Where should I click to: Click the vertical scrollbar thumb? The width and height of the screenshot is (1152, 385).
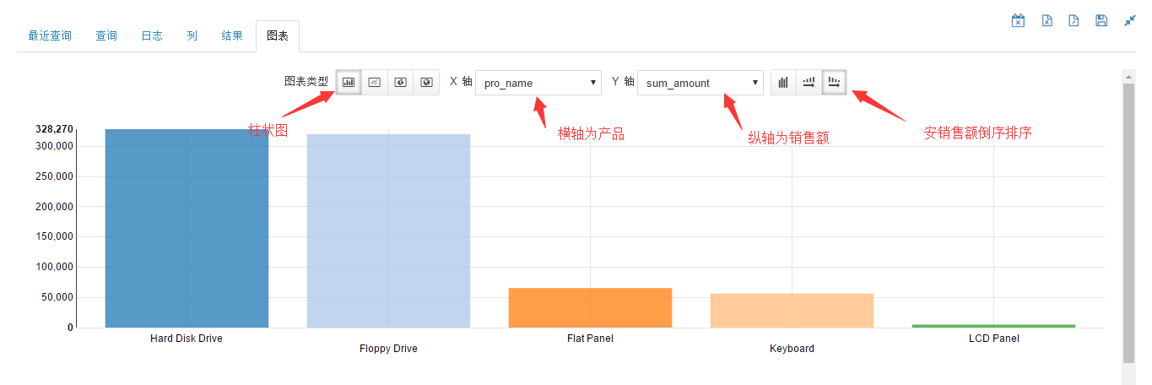[1129, 223]
